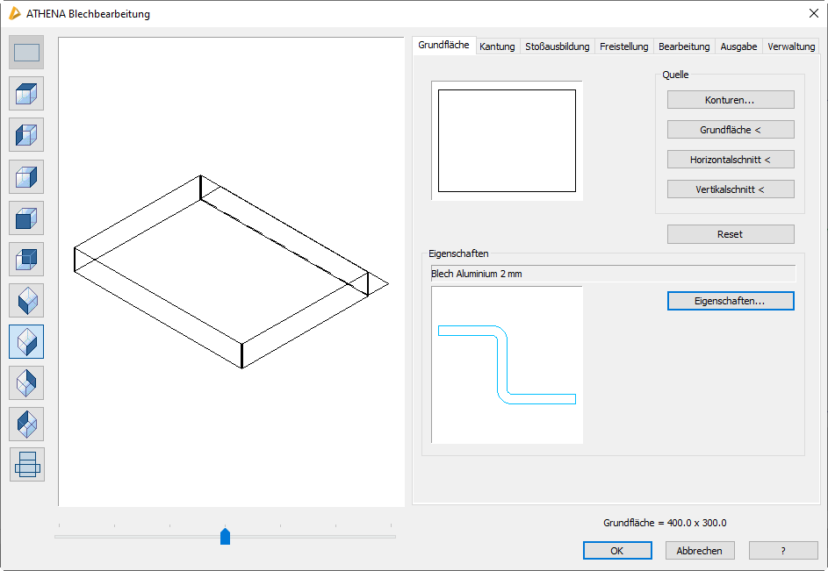Select the flat rectangle plan view icon
828x571 pixels.
click(x=26, y=53)
